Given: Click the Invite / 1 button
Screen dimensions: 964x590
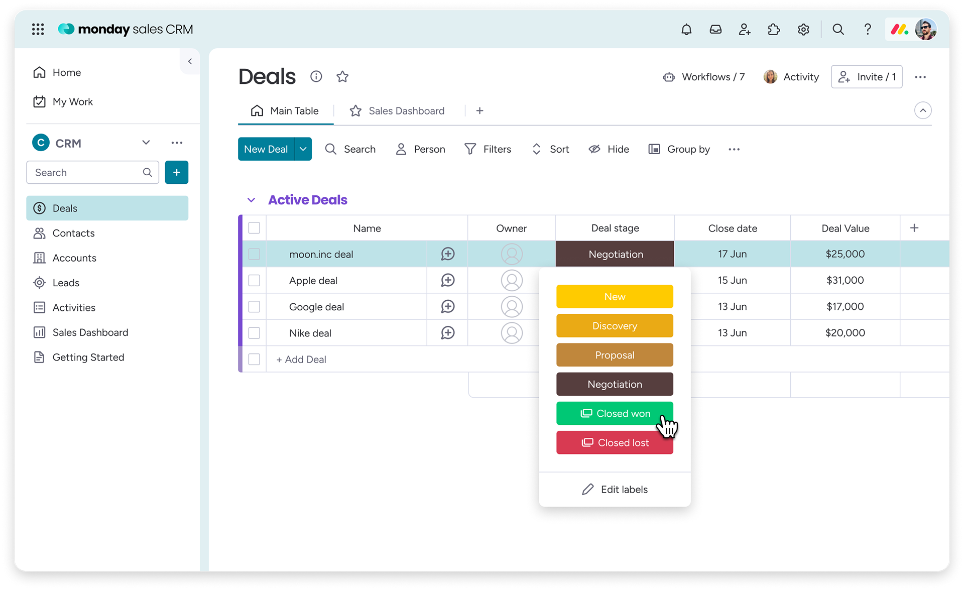Looking at the screenshot, I should pyautogui.click(x=867, y=77).
